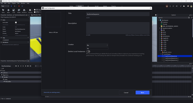193x103 pixels.
Task: Go to previous keyframe in animation editor
Action: [18, 66]
